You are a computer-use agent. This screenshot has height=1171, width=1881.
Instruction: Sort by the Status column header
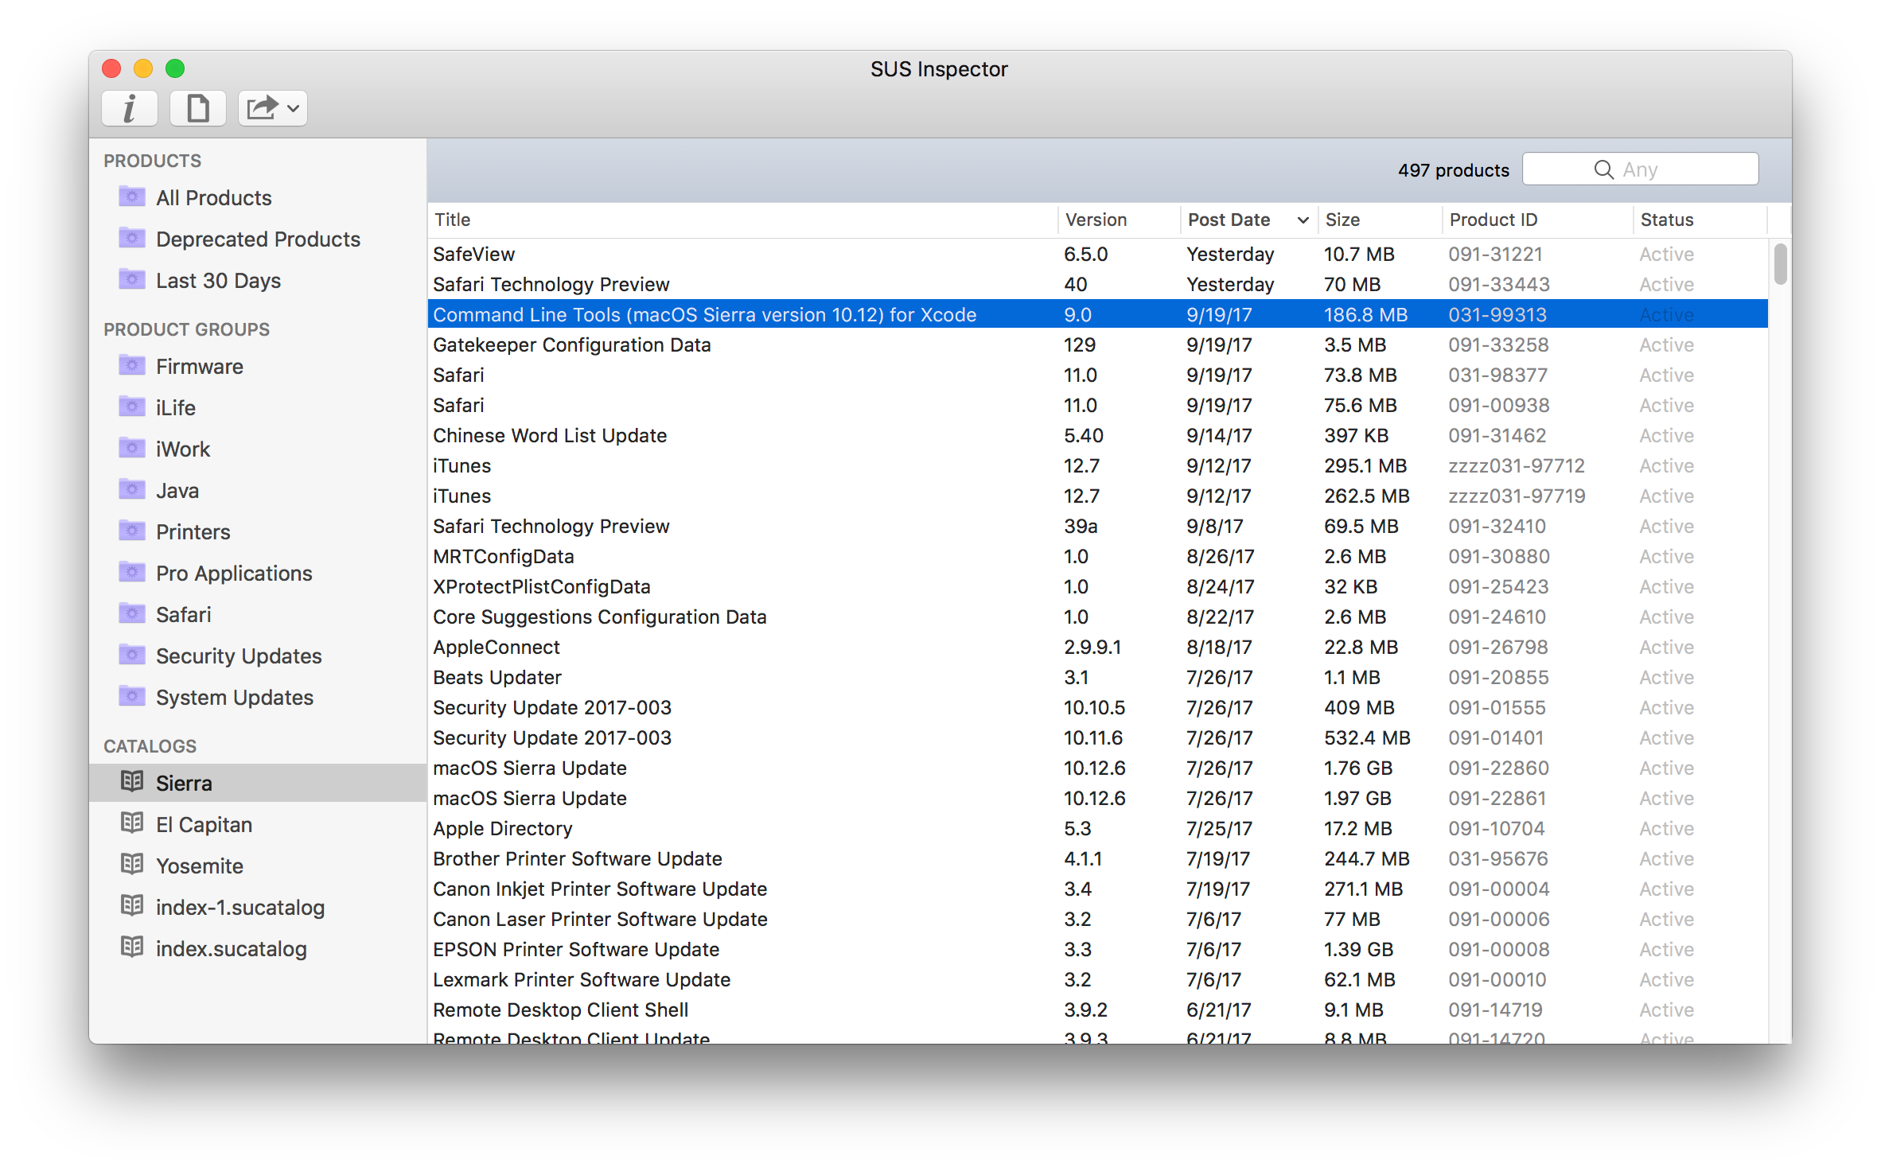coord(1700,220)
